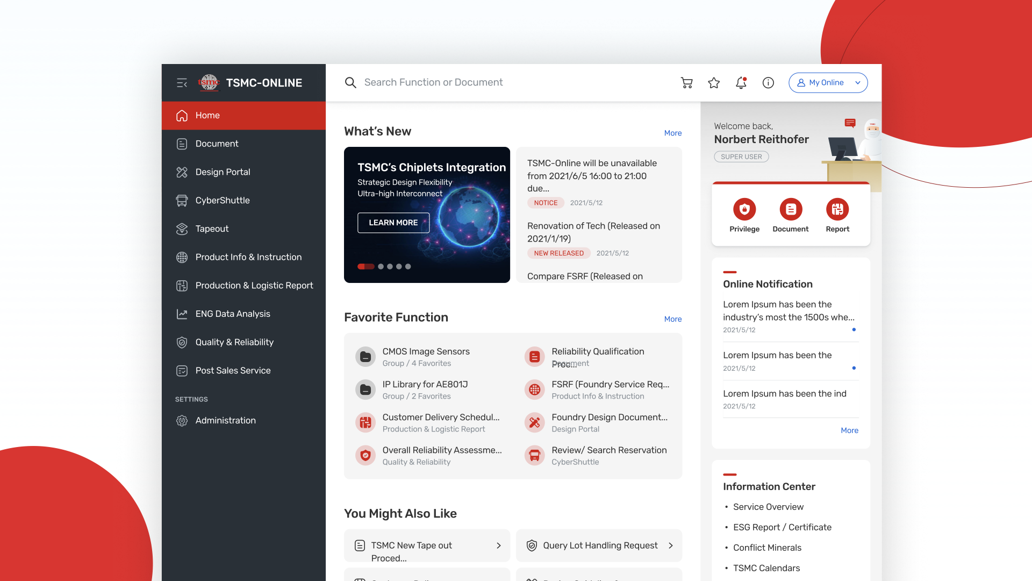Image resolution: width=1032 pixels, height=581 pixels.
Task: Select the last carousel dot on the banner
Action: [x=408, y=267]
